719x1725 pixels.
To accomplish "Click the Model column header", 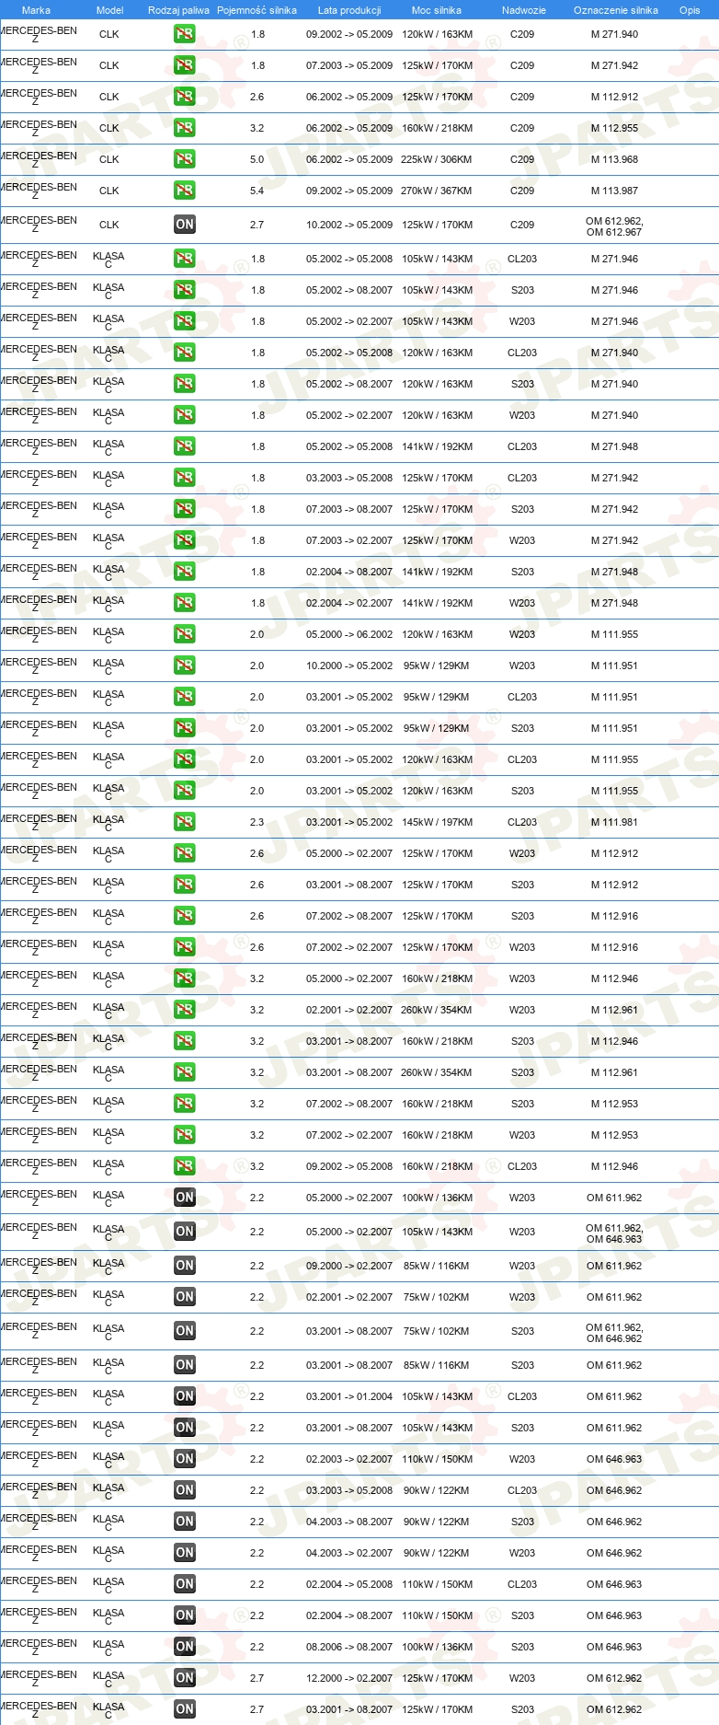I will (109, 10).
